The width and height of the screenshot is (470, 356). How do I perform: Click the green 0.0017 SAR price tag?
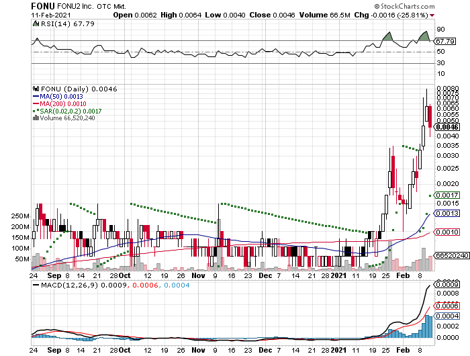[x=447, y=195]
